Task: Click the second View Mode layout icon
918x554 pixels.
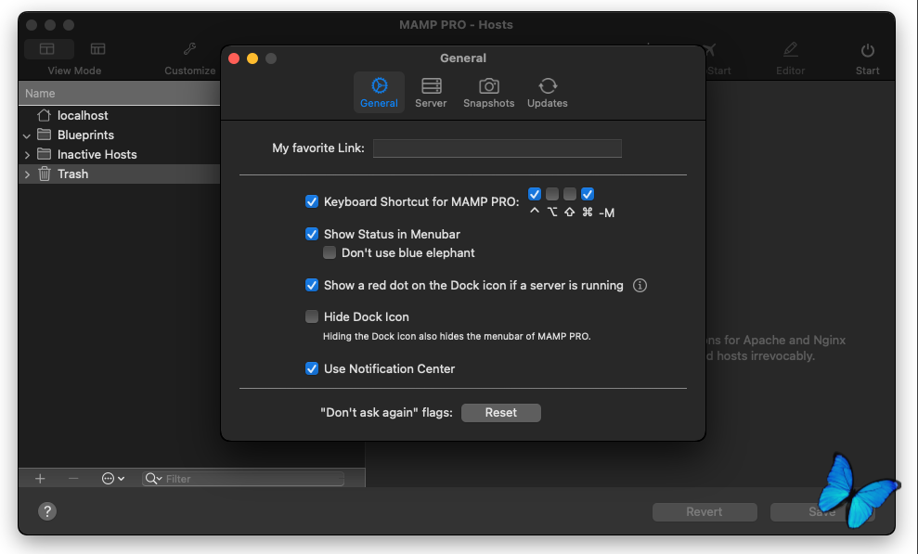Action: tap(97, 49)
